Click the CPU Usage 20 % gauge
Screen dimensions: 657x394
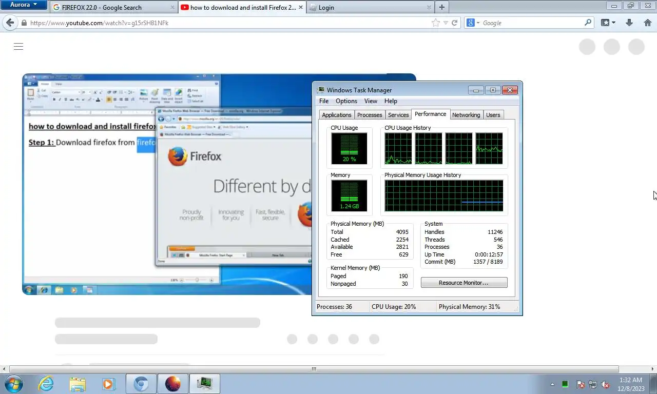pos(349,149)
